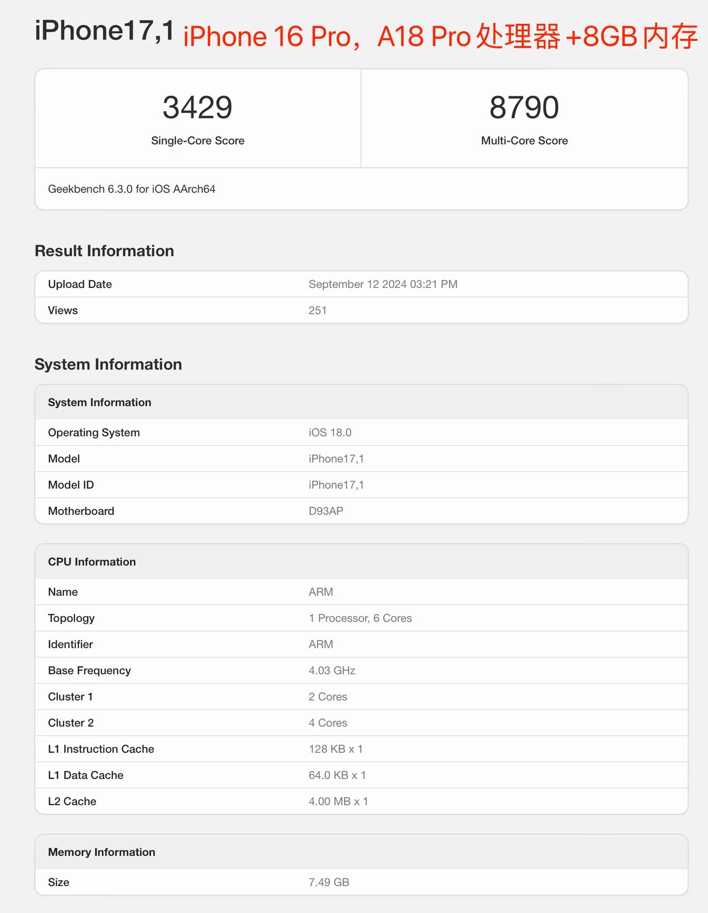Click the Model ID label
Viewport: 708px width, 913px height.
[x=71, y=484]
